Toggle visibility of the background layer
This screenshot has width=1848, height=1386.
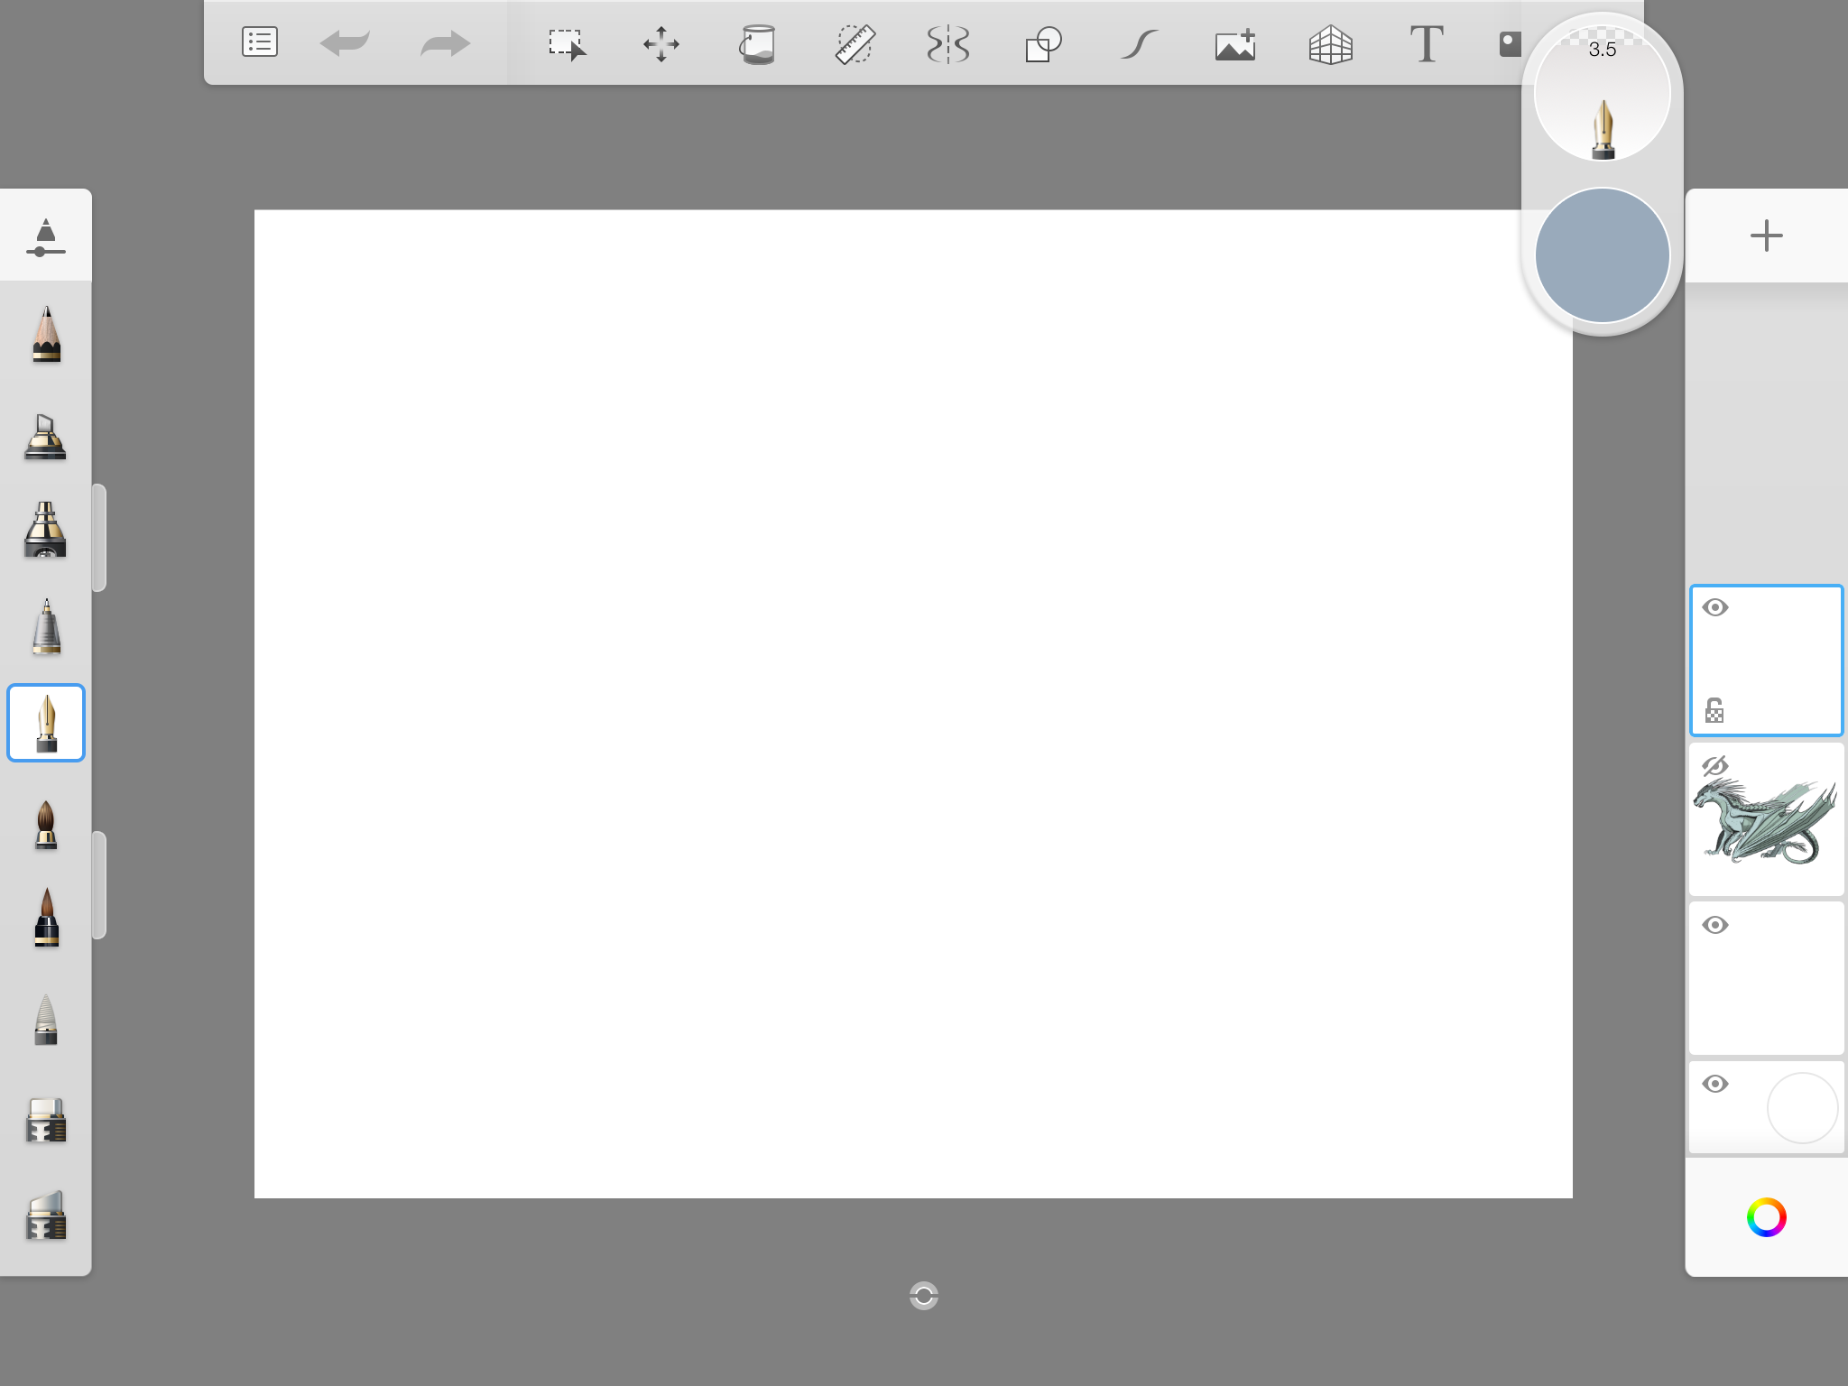(1715, 1084)
